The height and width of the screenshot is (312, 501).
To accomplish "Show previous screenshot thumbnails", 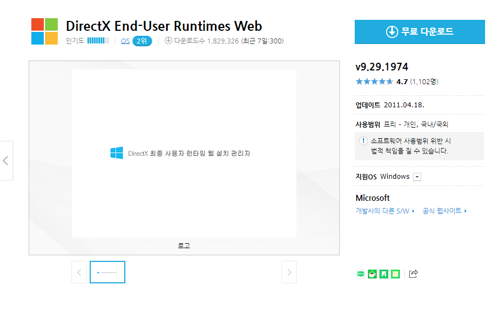I will click(79, 272).
